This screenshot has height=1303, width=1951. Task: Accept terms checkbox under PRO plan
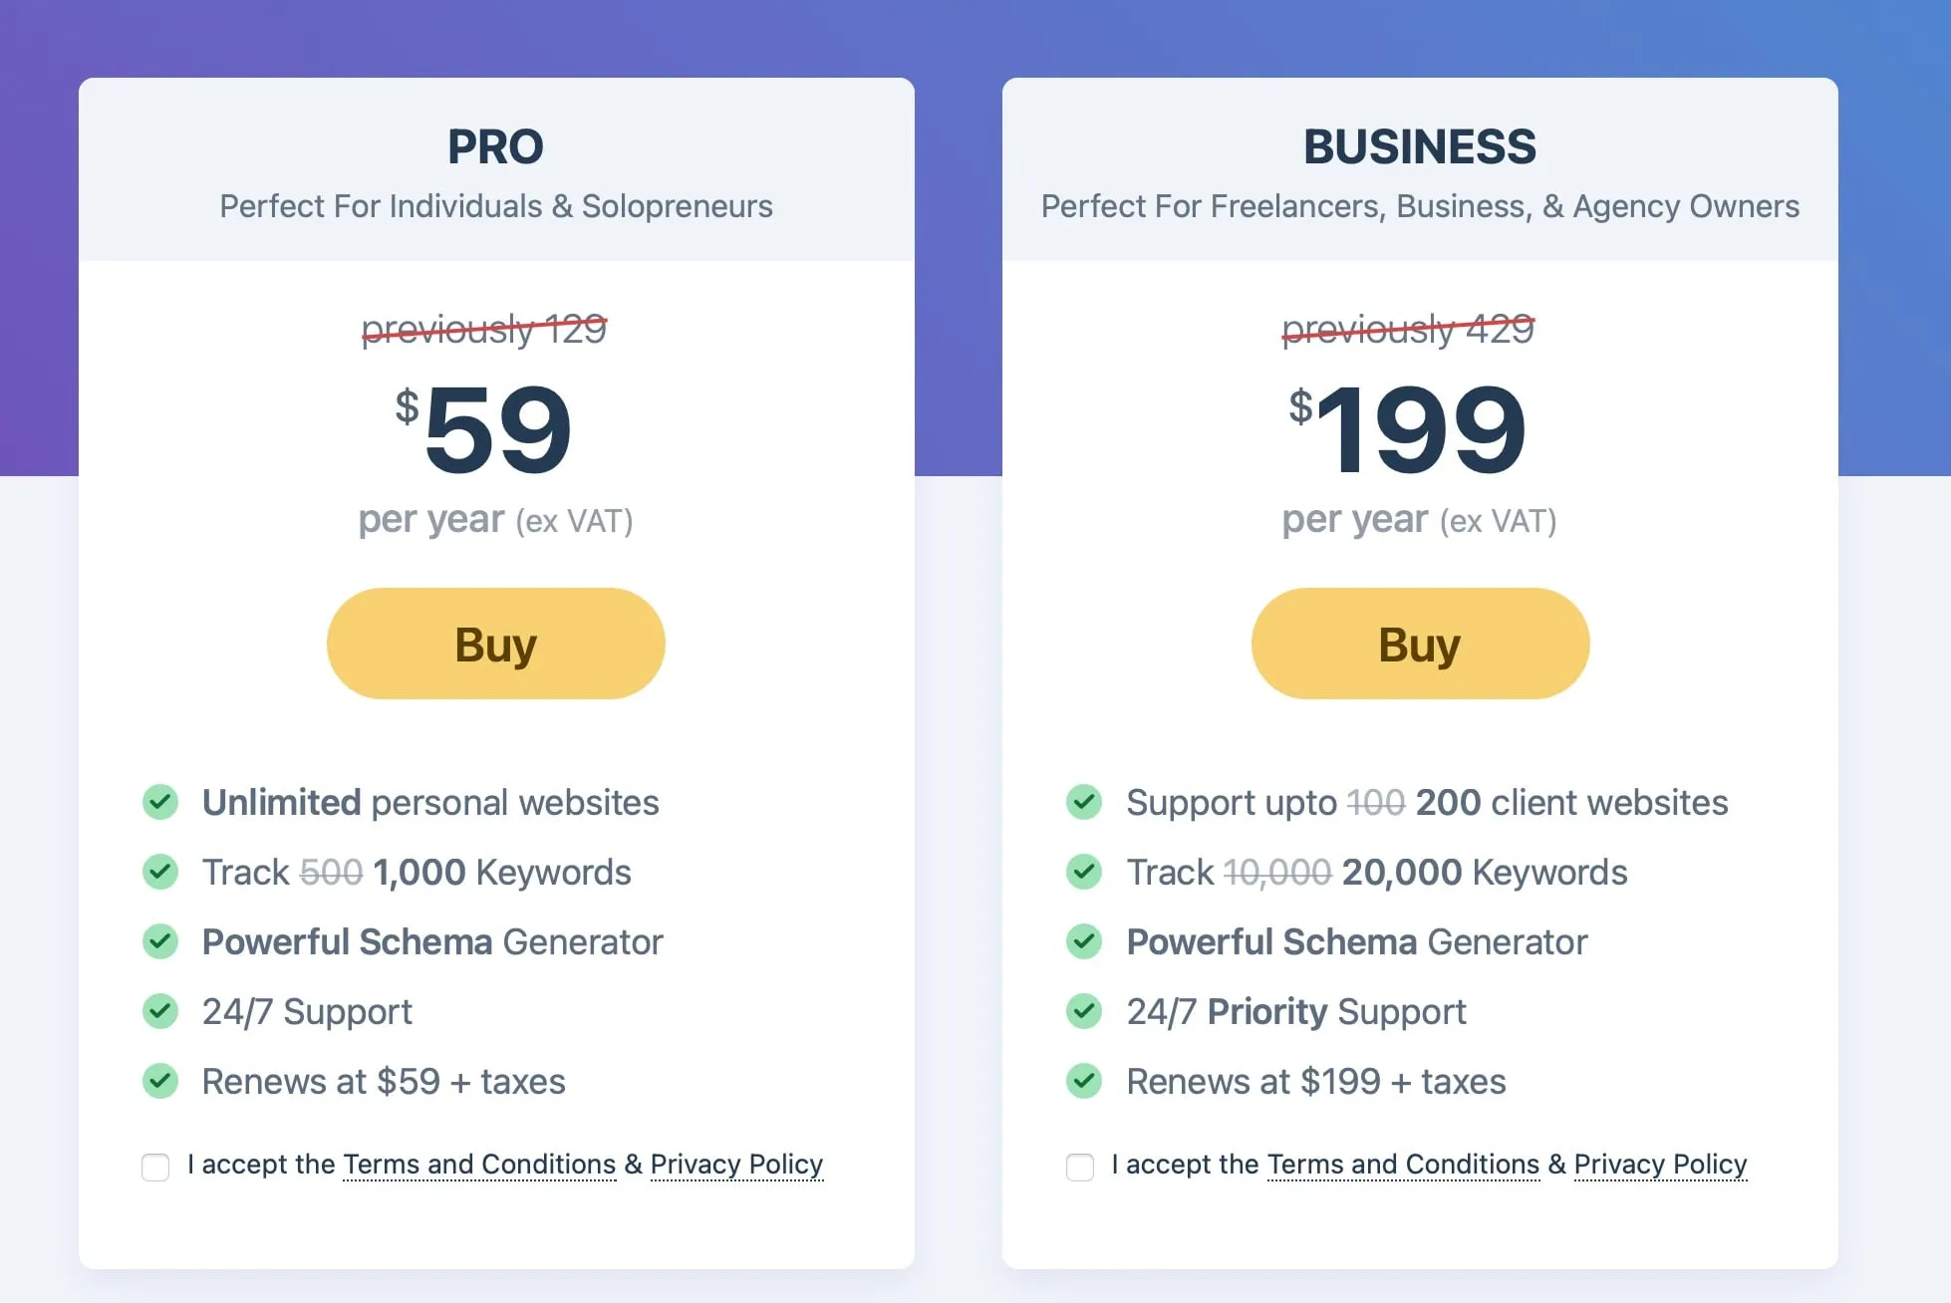pos(155,1167)
